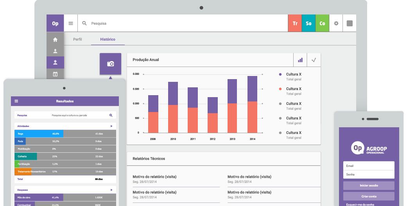The height and width of the screenshot is (206, 407).
Task: Expand the Atividades section arrow
Action: pyautogui.click(x=111, y=126)
